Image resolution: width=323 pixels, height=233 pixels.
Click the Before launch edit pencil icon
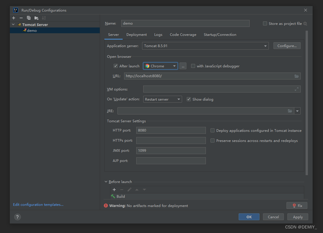click(x=129, y=190)
